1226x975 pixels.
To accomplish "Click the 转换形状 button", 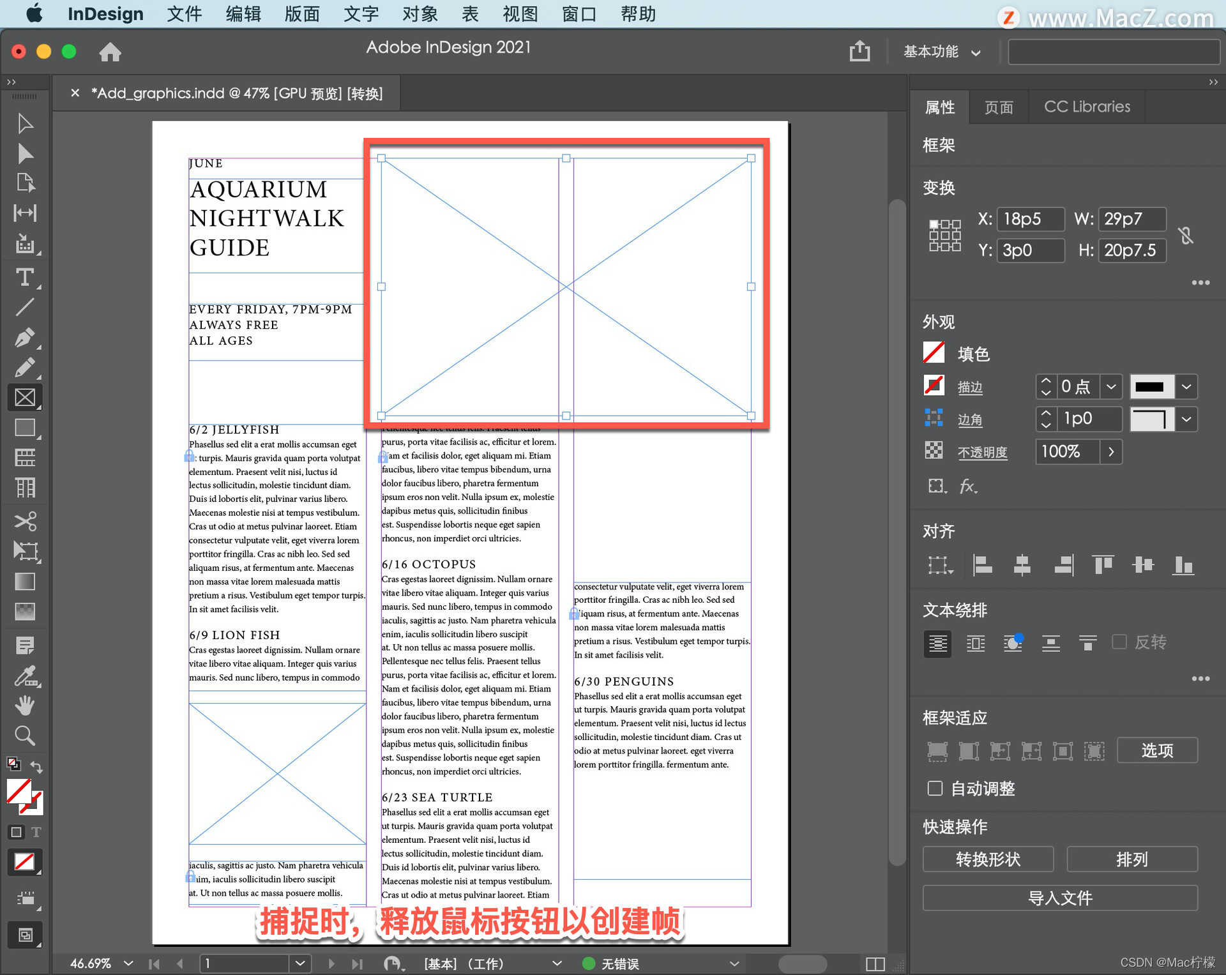I will pyautogui.click(x=987, y=859).
